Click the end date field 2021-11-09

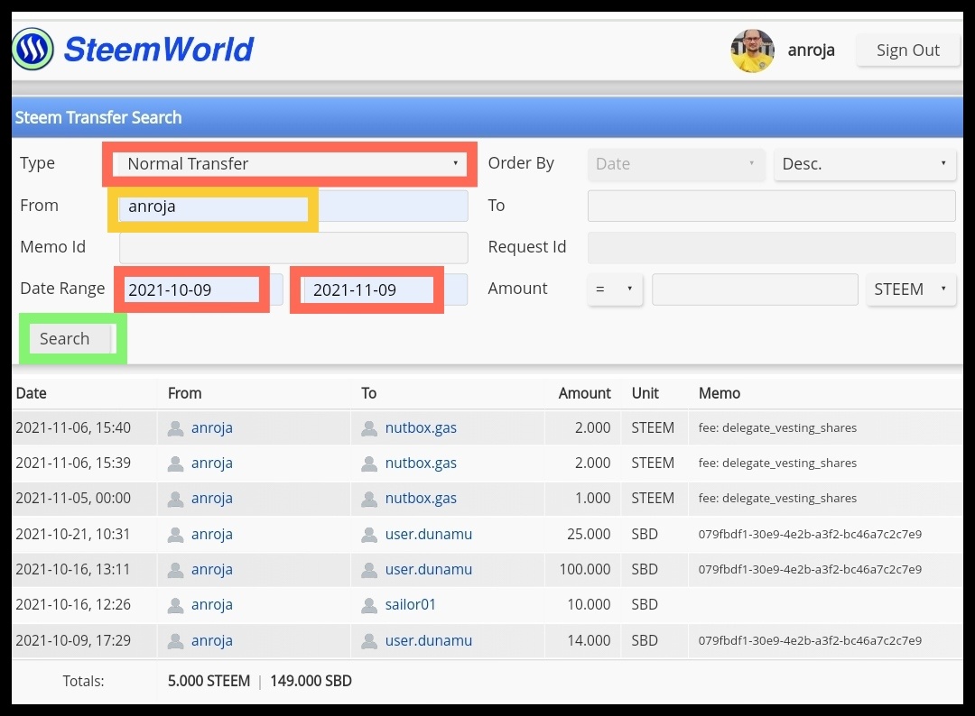384,289
